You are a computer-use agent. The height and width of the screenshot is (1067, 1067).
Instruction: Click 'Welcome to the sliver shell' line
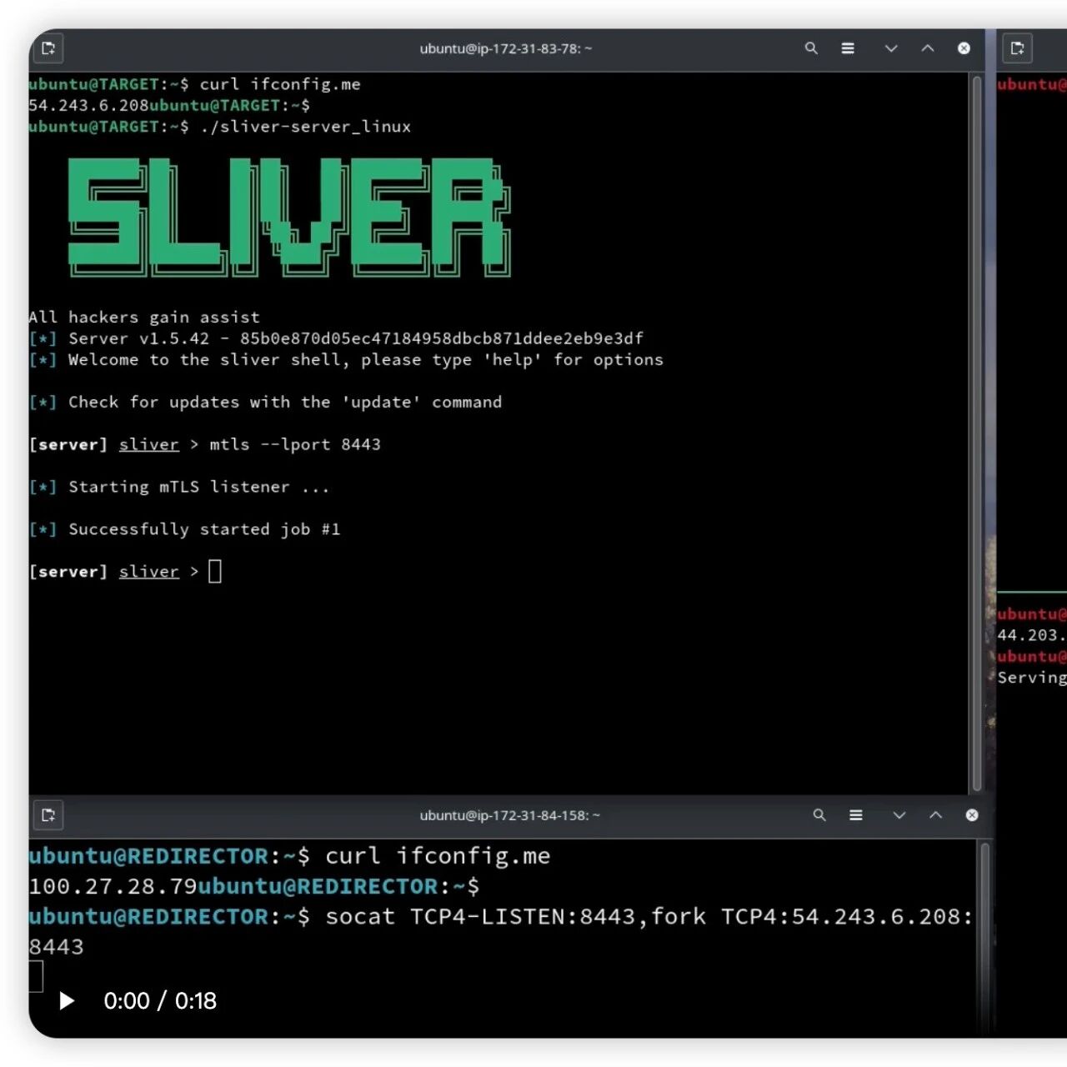point(346,360)
